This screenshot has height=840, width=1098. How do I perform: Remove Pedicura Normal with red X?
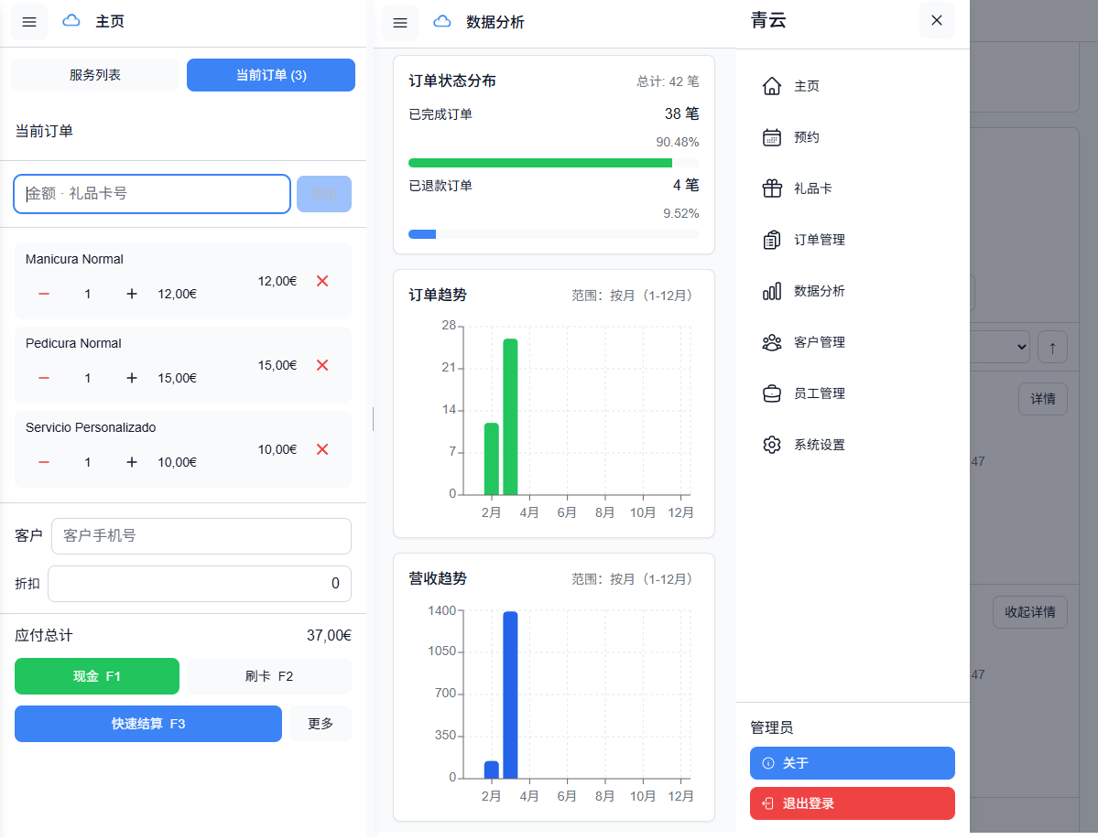[322, 365]
